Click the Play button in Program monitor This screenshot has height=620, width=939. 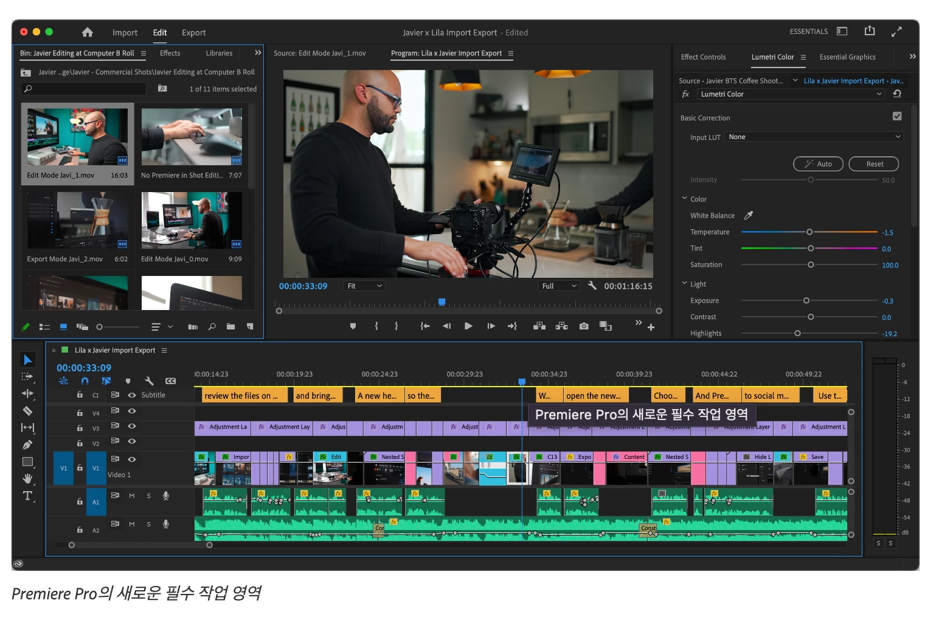tap(468, 326)
